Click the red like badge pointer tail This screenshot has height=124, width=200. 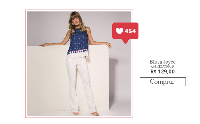pos(125,41)
